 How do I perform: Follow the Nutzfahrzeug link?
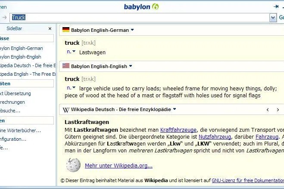click(x=215, y=137)
